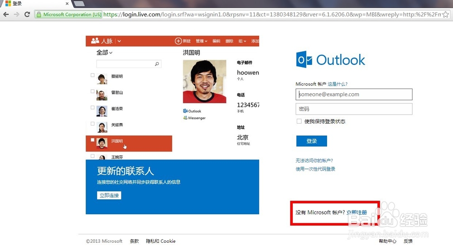Screen dimensions: 453x250
Task: Click 无法访问你的帐户? link
Action: point(314,160)
